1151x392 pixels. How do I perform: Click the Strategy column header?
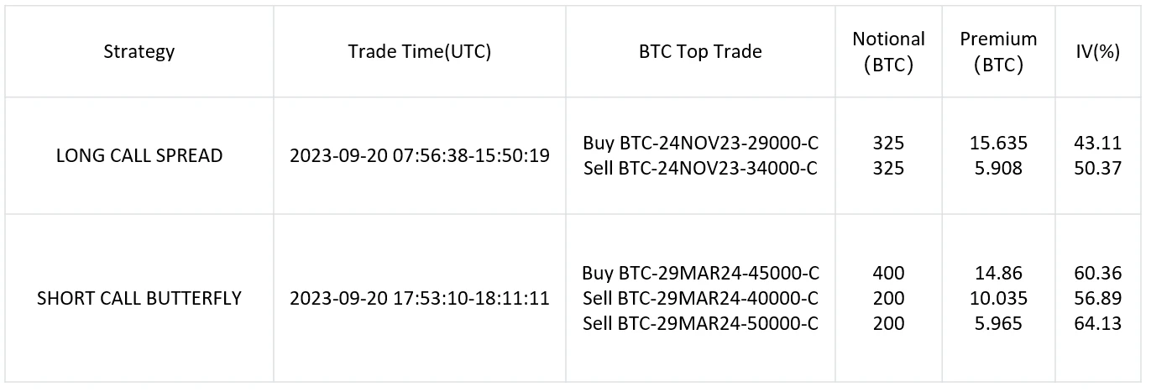pyautogui.click(x=139, y=51)
